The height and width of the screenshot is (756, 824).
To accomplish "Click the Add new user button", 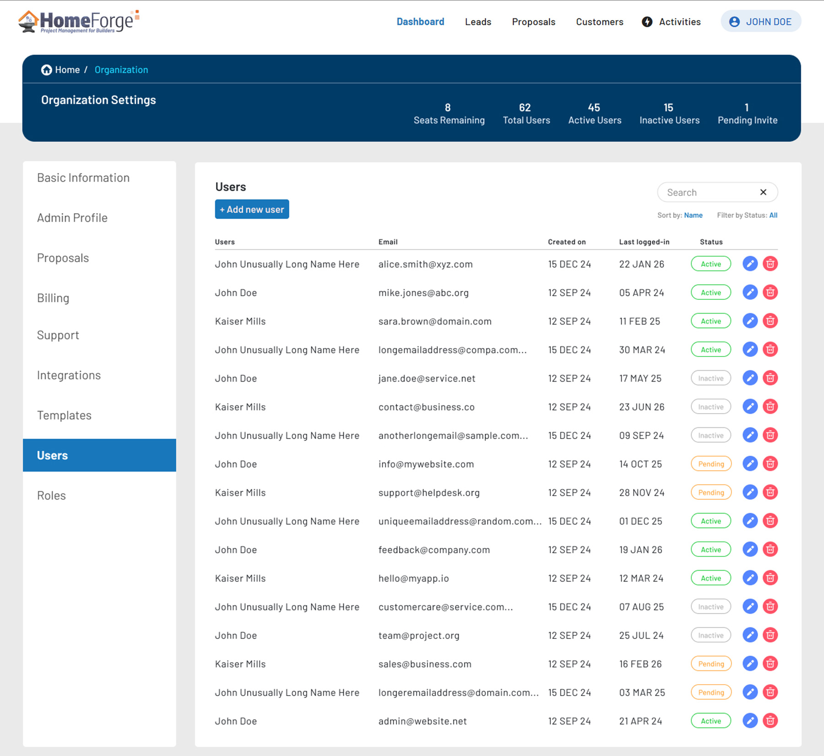I will (x=252, y=210).
